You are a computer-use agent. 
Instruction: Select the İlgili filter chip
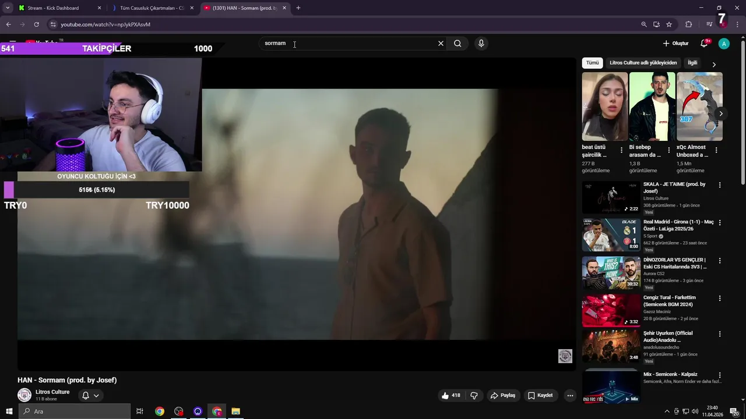(692, 63)
